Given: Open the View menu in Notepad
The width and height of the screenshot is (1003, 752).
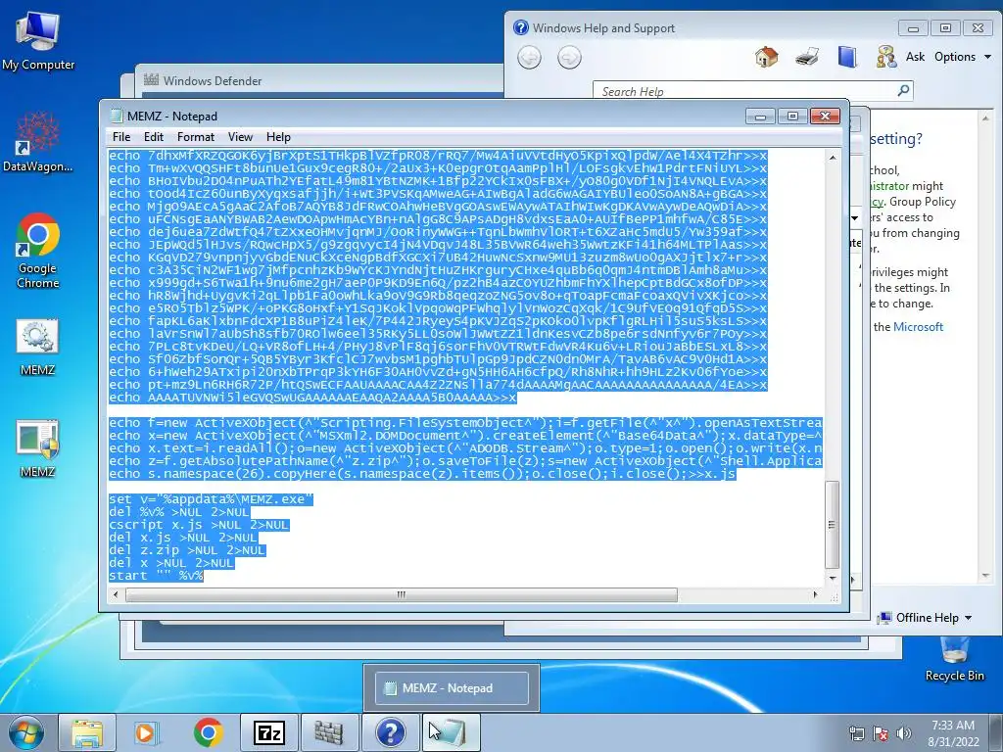Looking at the screenshot, I should tap(241, 137).
